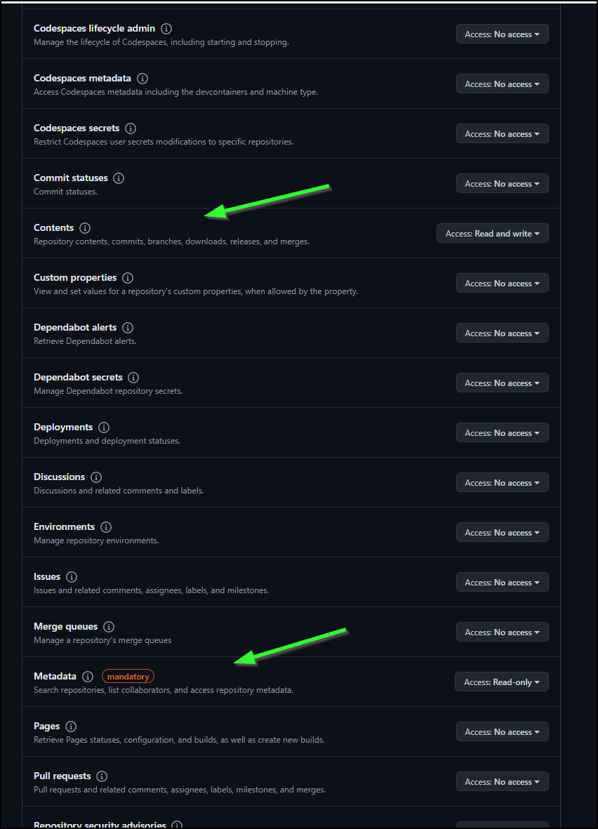This screenshot has width=598, height=829.
Task: Open access dropdown for Dependabot secrets
Action: [503, 383]
